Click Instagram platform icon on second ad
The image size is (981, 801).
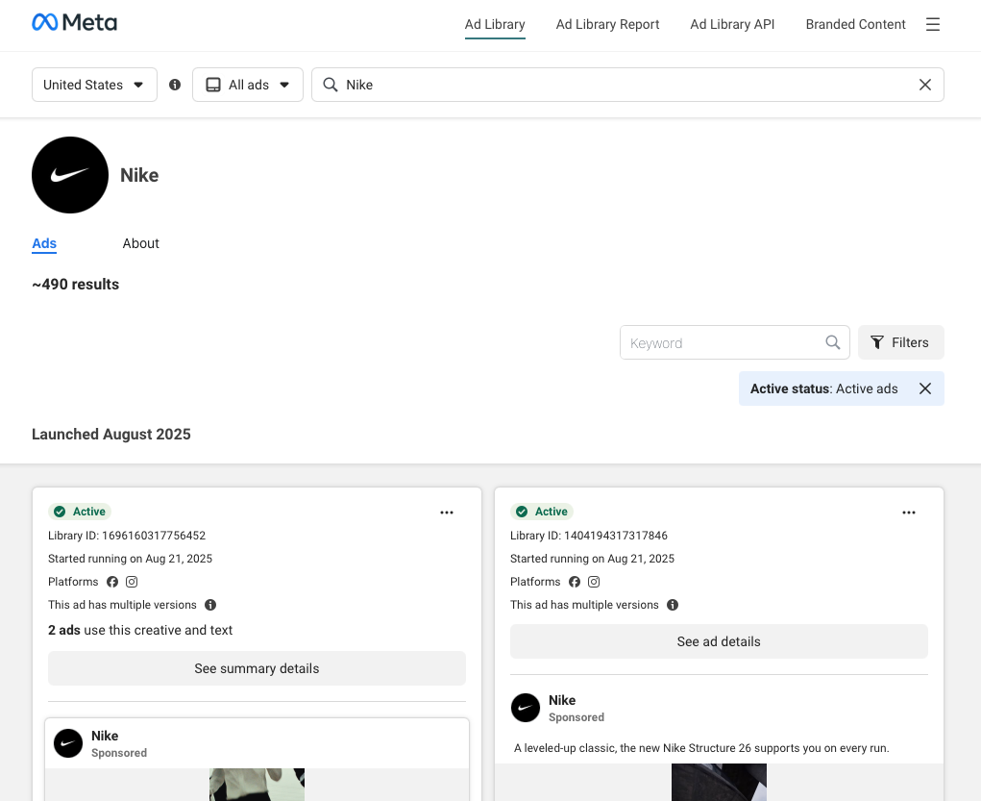point(594,582)
